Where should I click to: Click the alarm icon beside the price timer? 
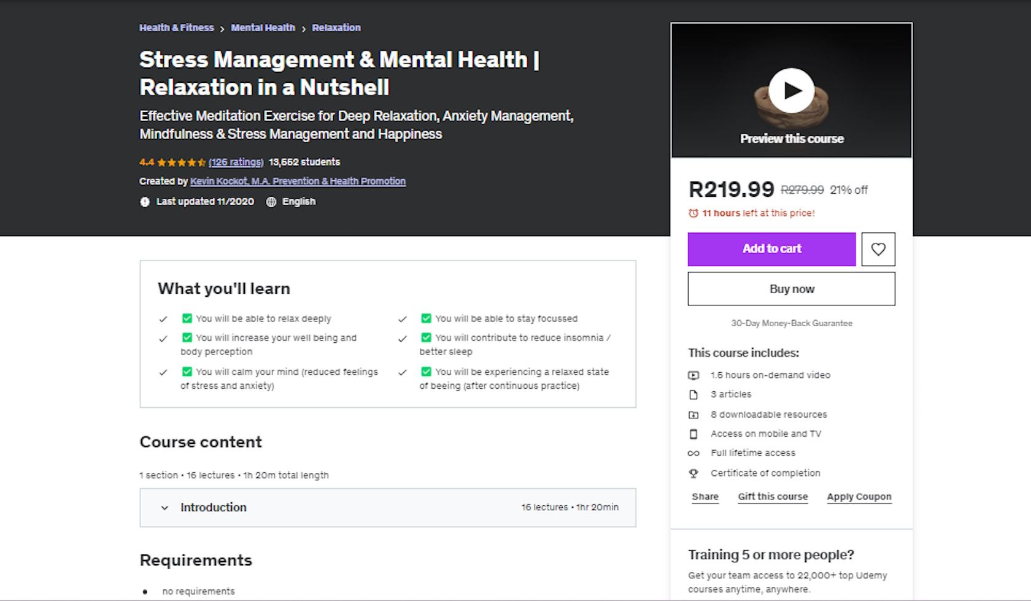[x=693, y=213]
